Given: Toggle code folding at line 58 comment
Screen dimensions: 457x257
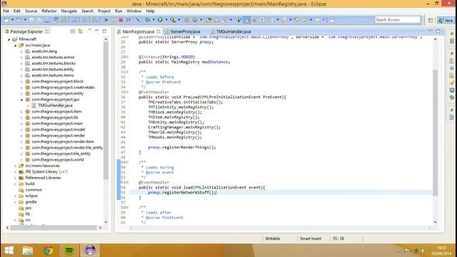Looking at the screenshot, I should (x=127, y=208).
